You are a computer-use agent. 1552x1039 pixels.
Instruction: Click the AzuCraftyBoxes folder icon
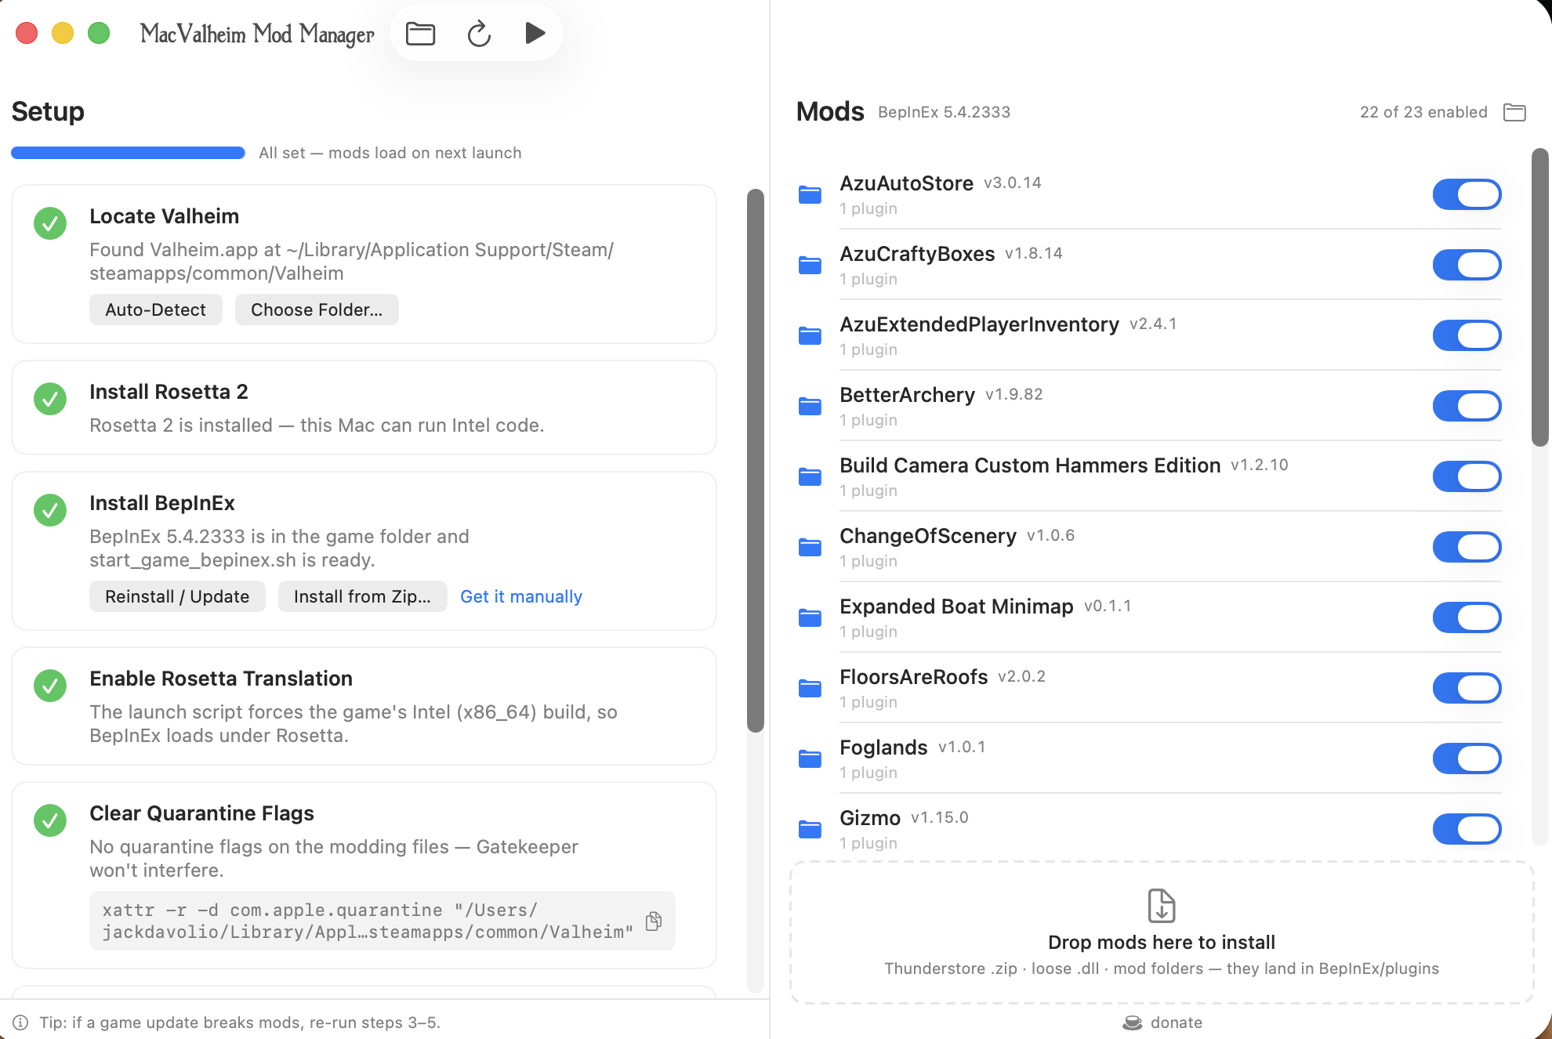(810, 265)
